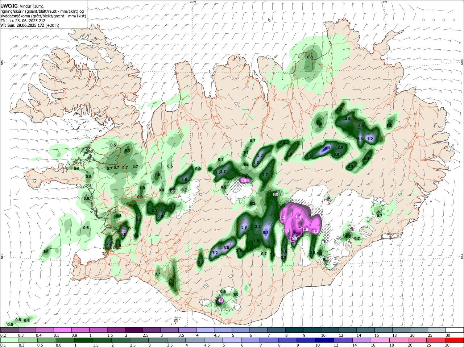Viewport: 464px width, 348px height.
Task: Click the '20W' longitude label at top
Action: (193, 2)
